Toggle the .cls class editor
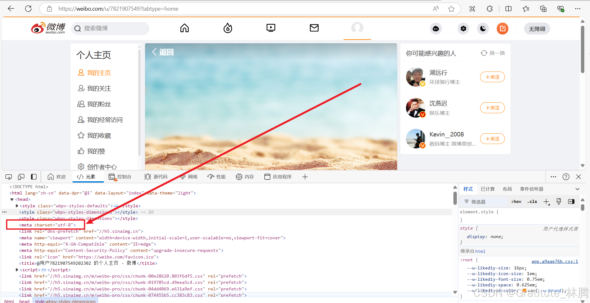 [x=532, y=202]
